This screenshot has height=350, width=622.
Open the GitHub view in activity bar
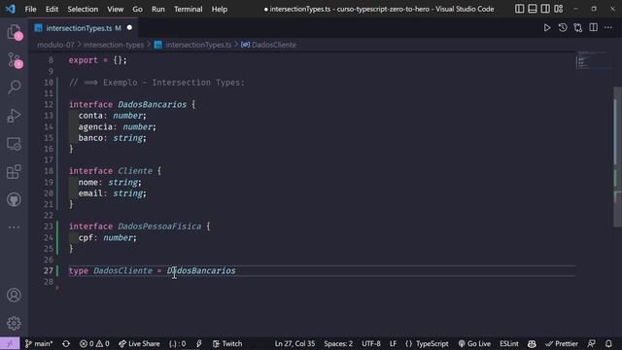click(x=14, y=199)
